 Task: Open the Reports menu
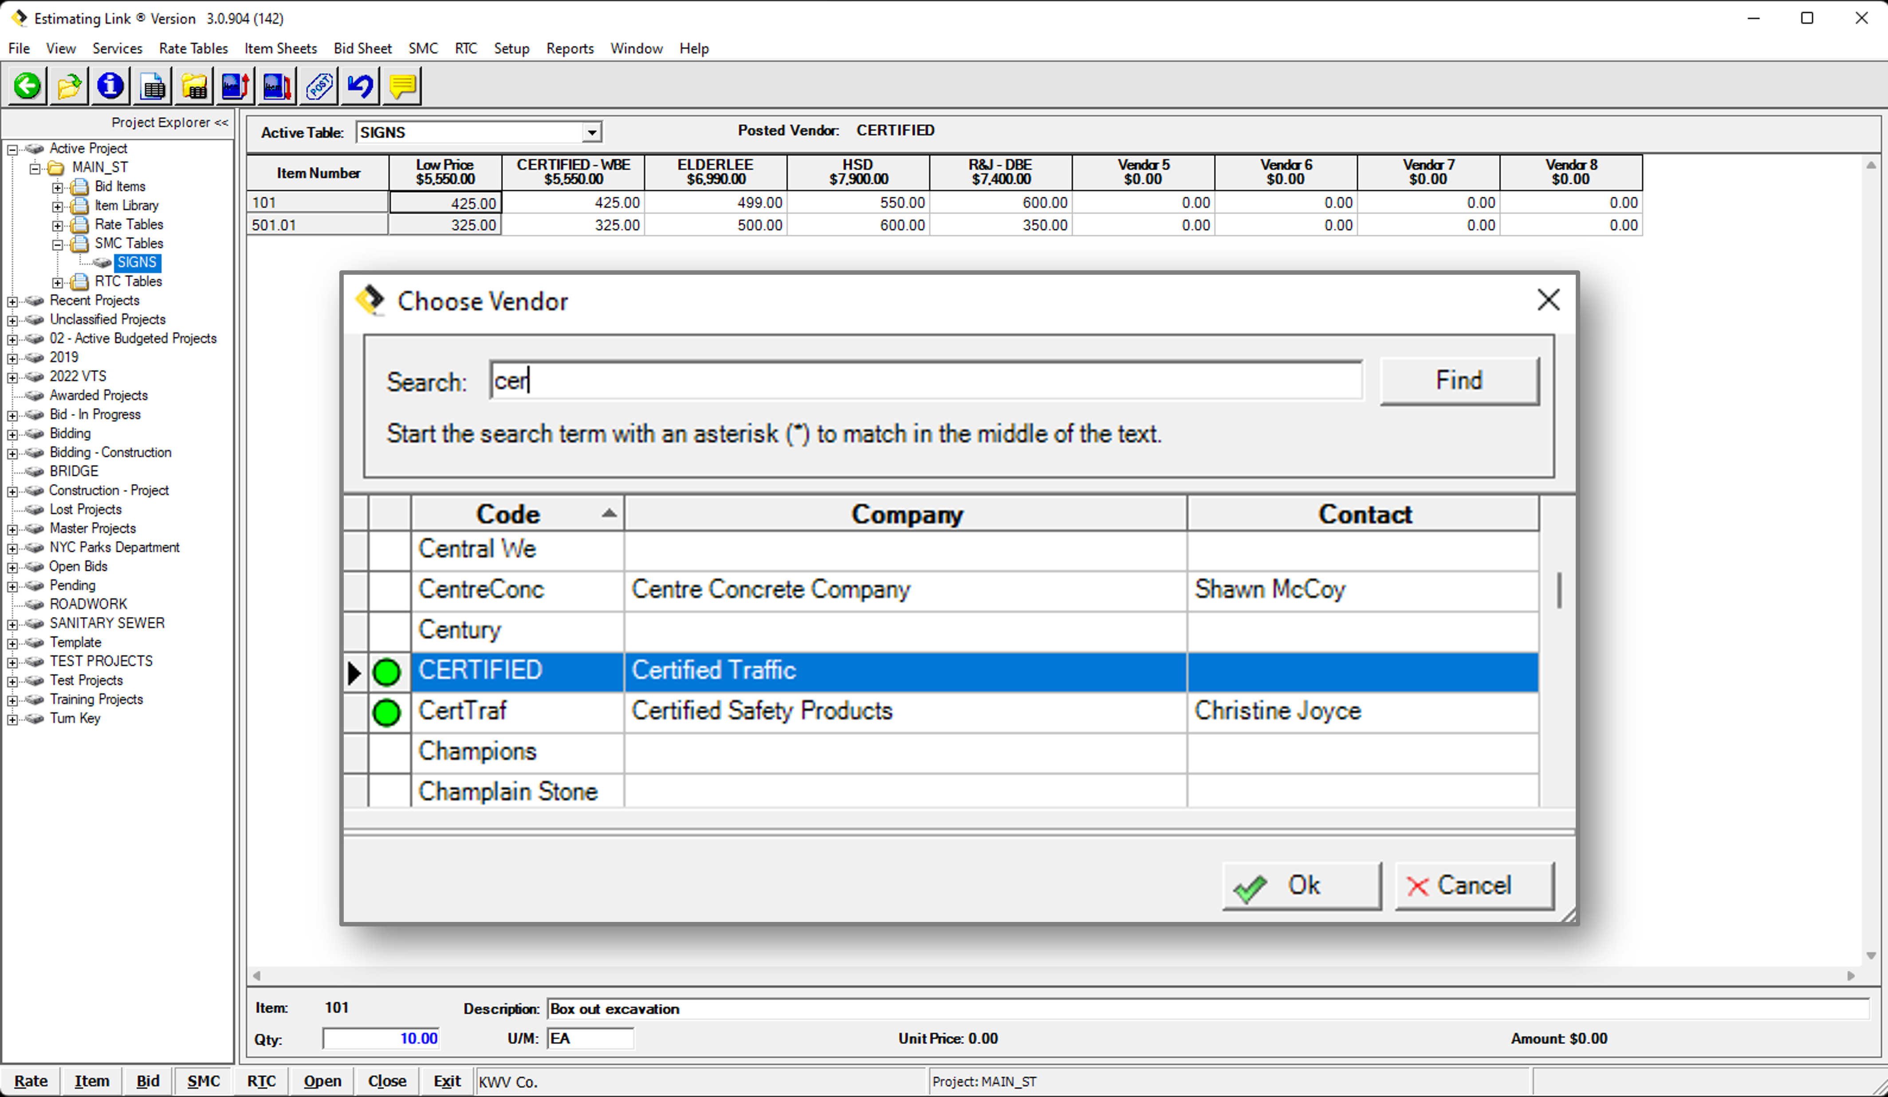point(570,48)
